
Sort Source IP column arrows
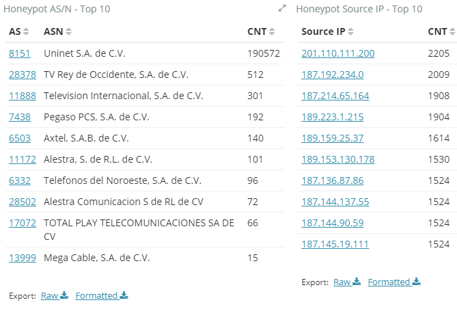(x=350, y=31)
